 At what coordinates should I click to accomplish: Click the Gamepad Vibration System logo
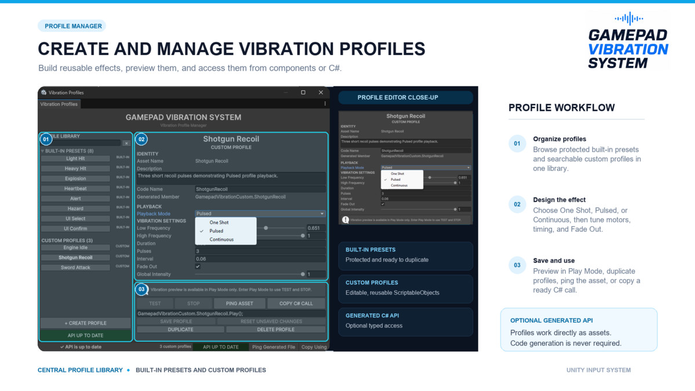[628, 41]
